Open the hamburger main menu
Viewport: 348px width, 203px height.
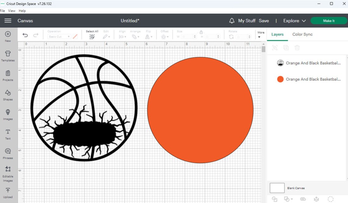click(8, 21)
